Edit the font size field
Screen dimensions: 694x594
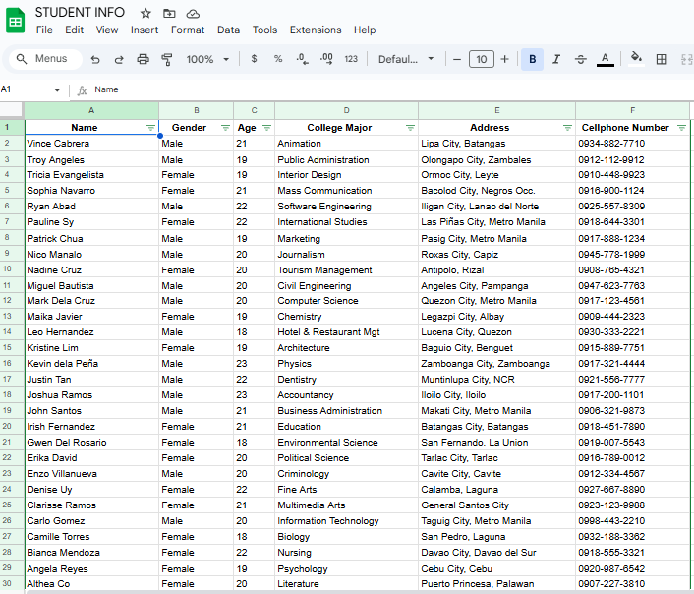pyautogui.click(x=482, y=59)
